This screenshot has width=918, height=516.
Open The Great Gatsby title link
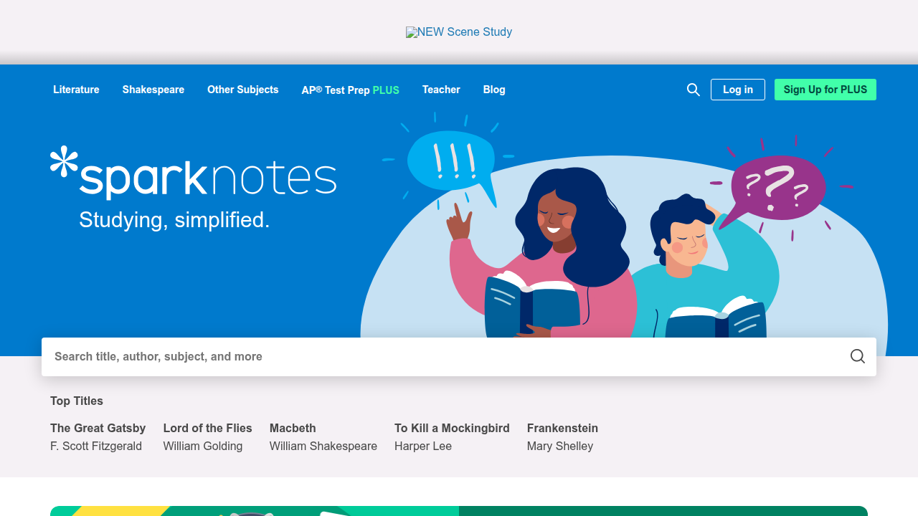[x=98, y=428]
